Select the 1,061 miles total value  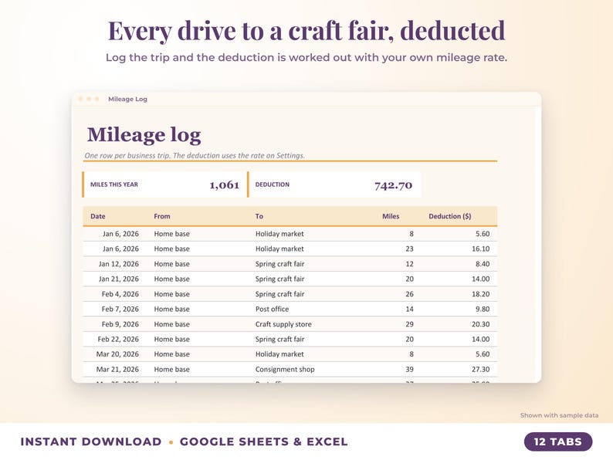(x=224, y=185)
